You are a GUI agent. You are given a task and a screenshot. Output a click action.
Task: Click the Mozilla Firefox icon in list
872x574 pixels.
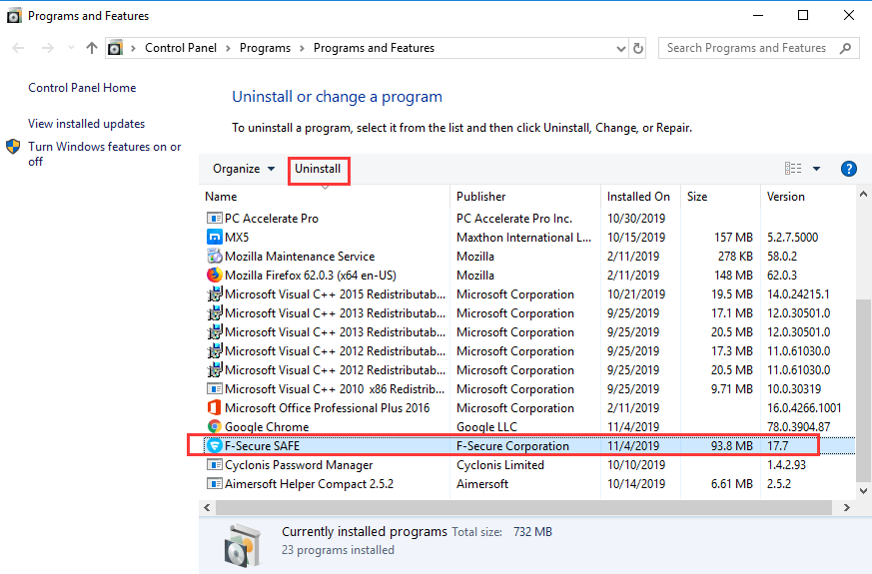pyautogui.click(x=214, y=276)
